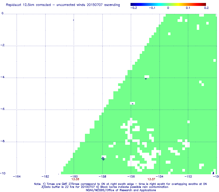Click the '-154' longitude axis label
This screenshot has width=219, height=192.
coord(160,177)
